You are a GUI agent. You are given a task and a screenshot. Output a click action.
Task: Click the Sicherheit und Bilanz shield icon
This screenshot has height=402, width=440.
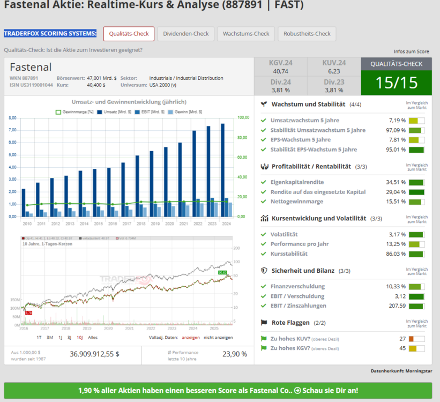pyautogui.click(x=264, y=271)
